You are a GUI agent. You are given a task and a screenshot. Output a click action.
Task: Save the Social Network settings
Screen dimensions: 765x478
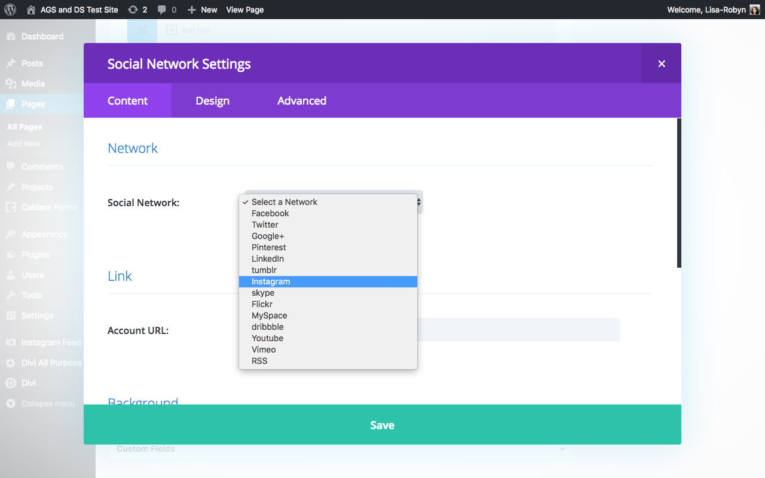click(x=382, y=425)
